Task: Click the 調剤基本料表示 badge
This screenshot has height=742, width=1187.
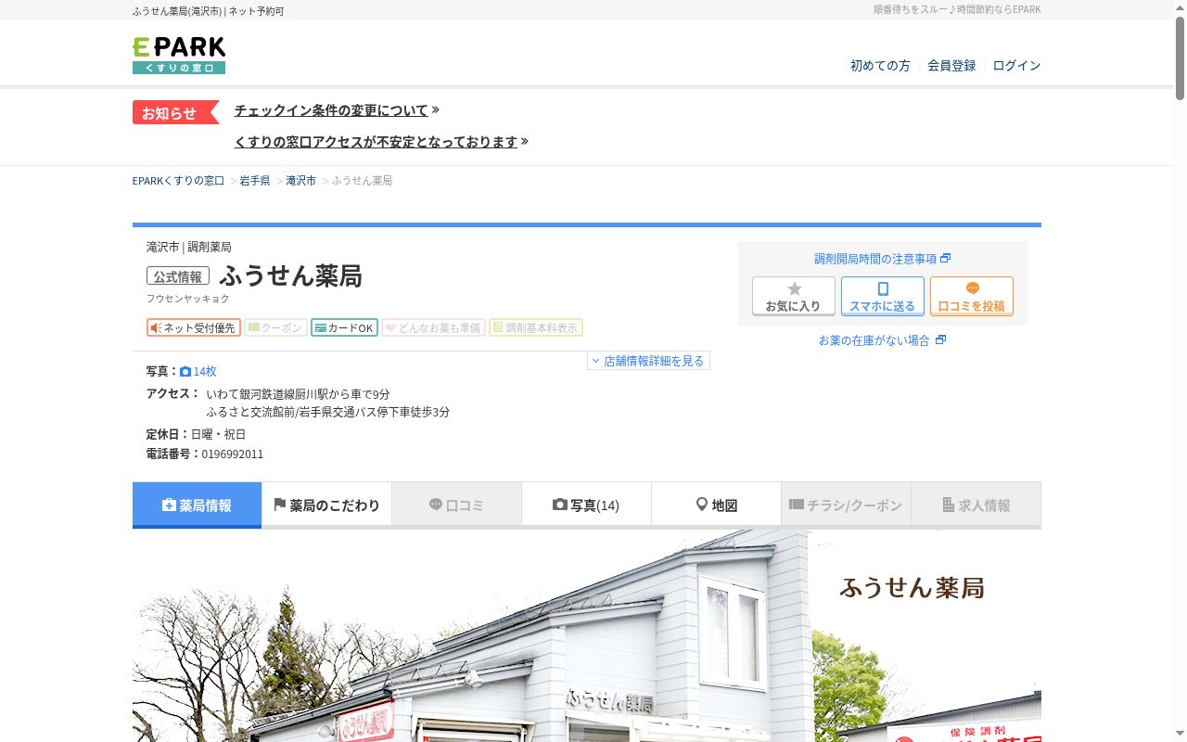Action: point(536,327)
